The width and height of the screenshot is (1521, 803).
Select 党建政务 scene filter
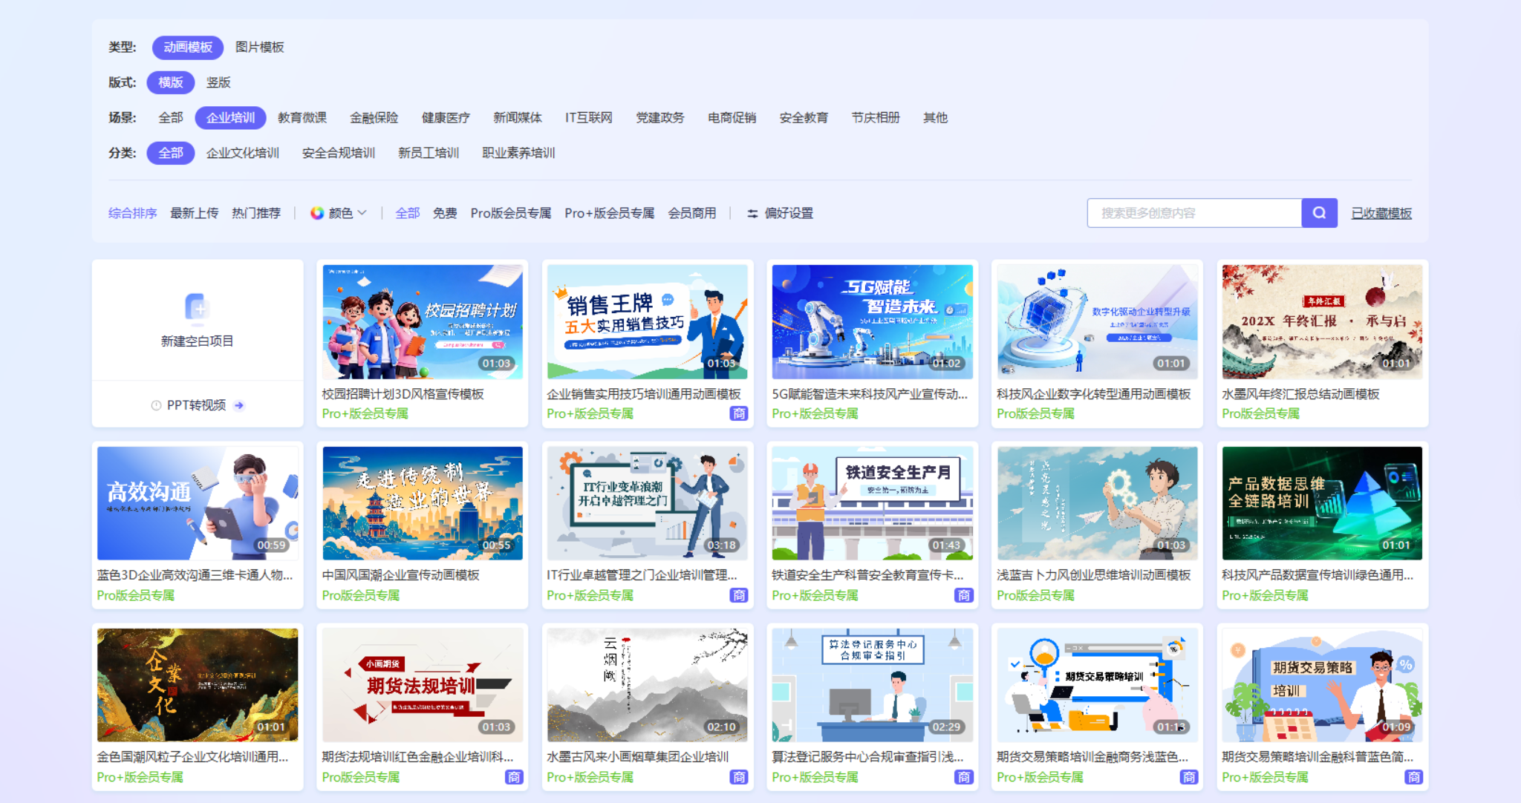pyautogui.click(x=660, y=118)
